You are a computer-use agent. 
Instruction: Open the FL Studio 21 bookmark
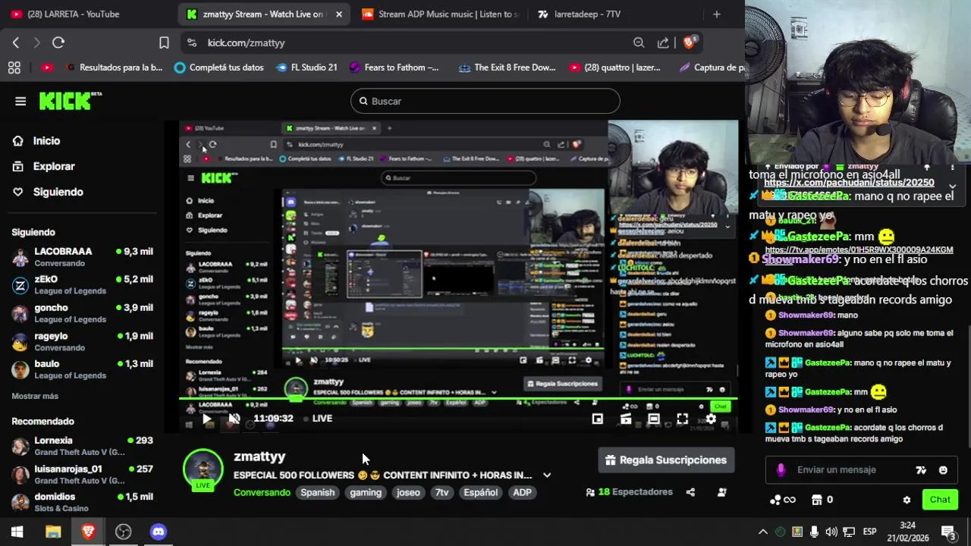(x=306, y=67)
